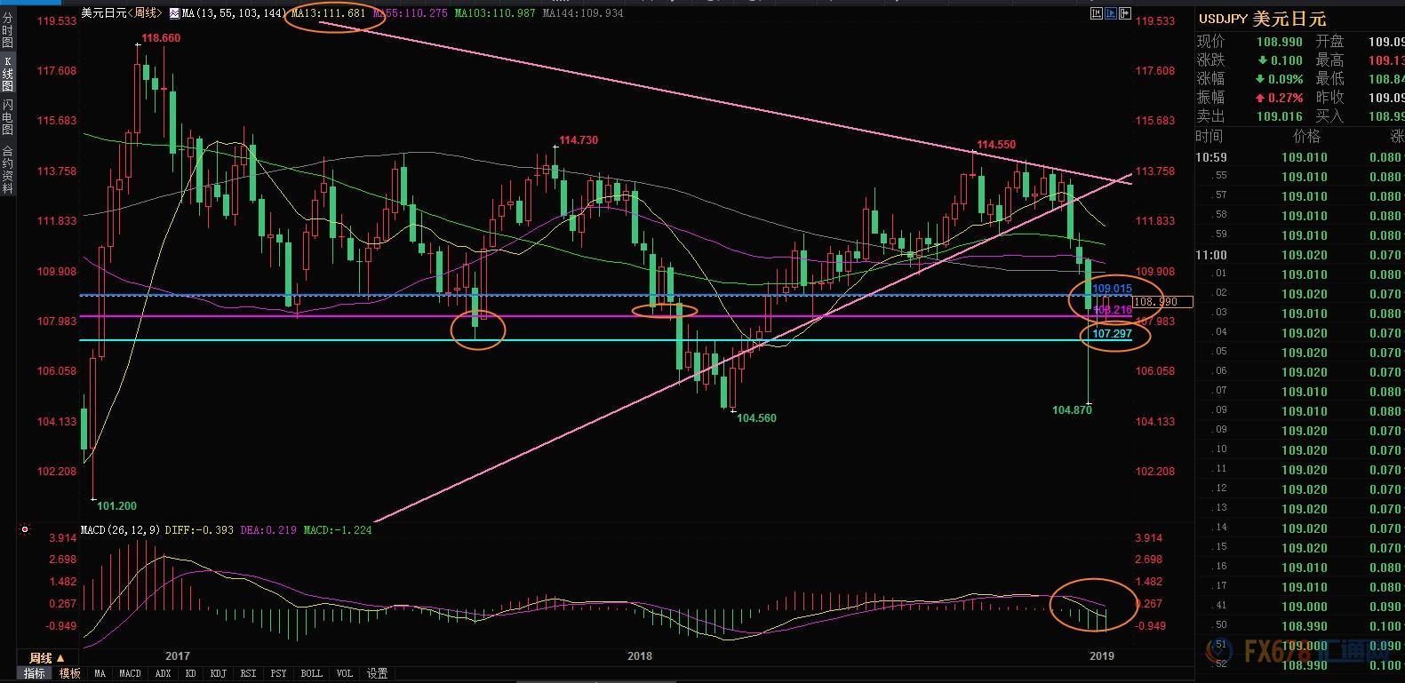This screenshot has height=683, width=1405.
Task: Select the KDJ indicator button
Action: tap(219, 674)
